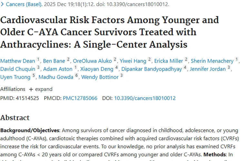
Task: Open author Yiwei Hang link
Action: (133, 61)
